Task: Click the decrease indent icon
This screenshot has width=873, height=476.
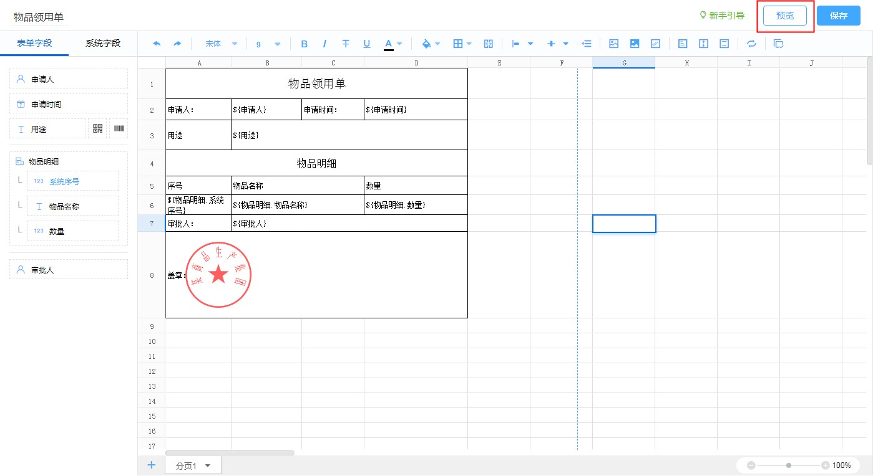Action: point(587,44)
